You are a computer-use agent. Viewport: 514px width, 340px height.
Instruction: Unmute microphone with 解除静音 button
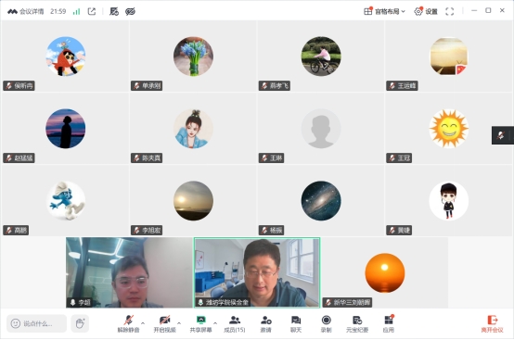[x=128, y=323]
